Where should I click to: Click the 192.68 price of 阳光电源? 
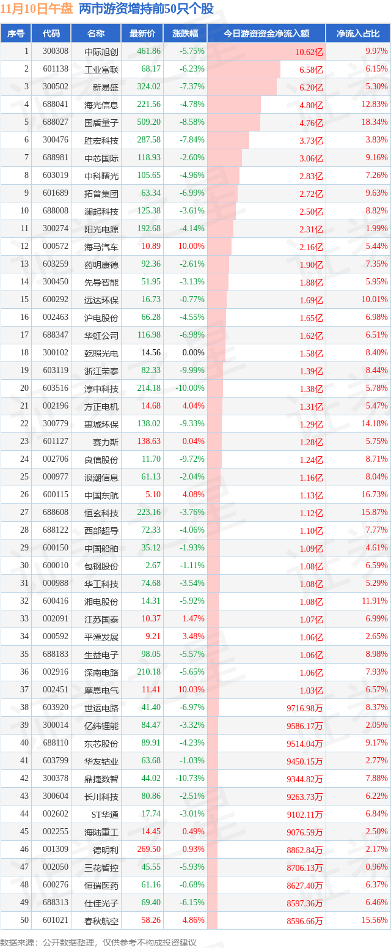pyautogui.click(x=150, y=229)
